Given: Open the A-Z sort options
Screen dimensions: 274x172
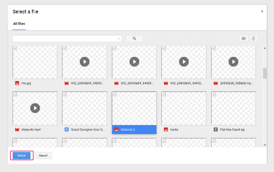Looking at the screenshot, I should 253,39.
